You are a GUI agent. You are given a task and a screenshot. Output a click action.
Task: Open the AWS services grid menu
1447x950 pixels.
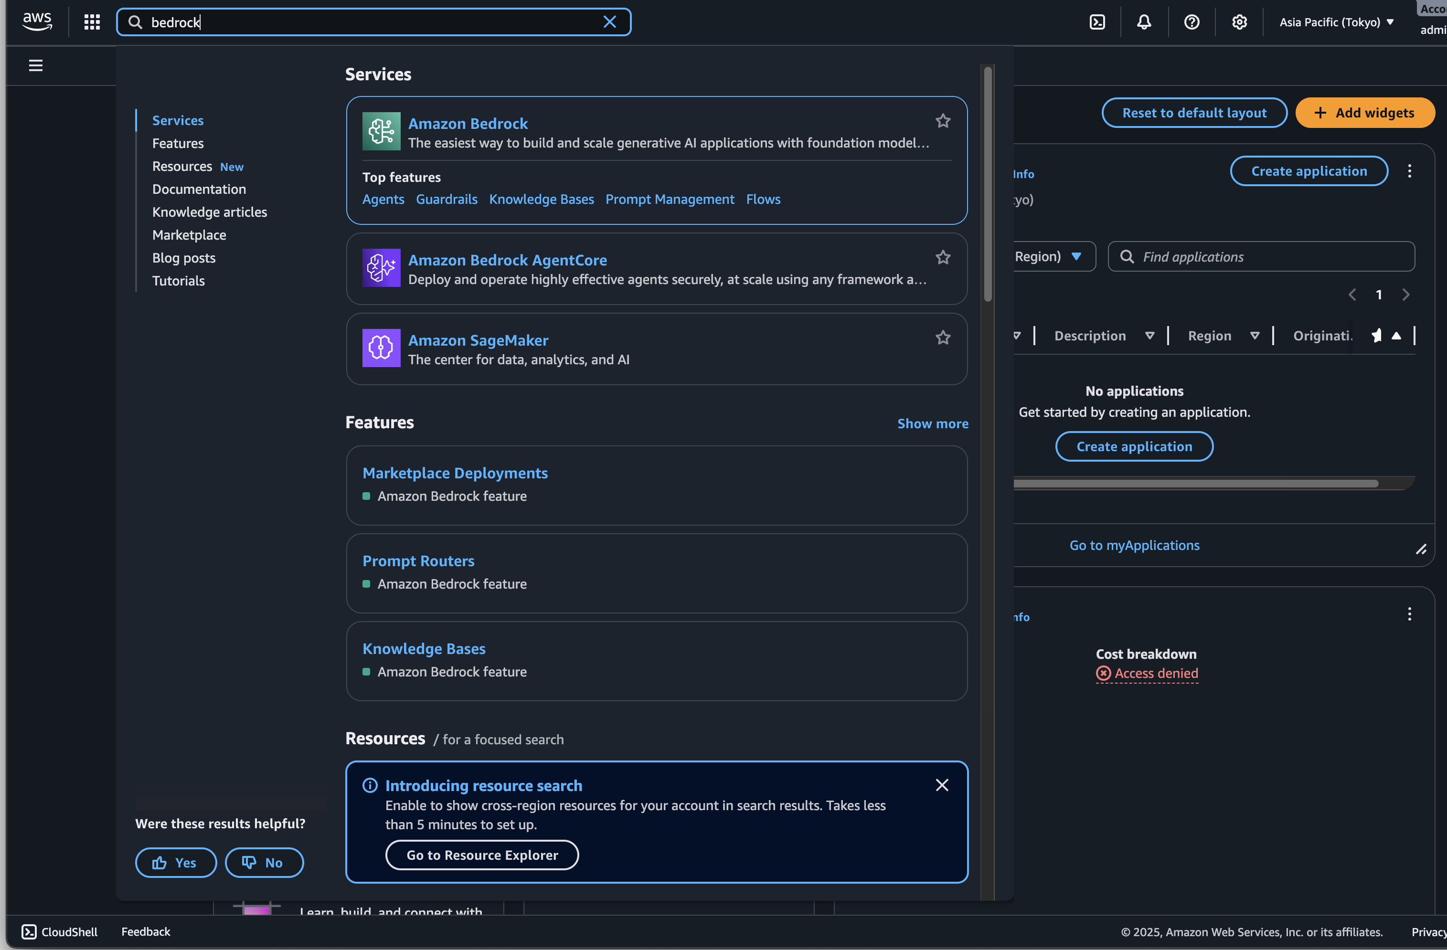pos(92,22)
